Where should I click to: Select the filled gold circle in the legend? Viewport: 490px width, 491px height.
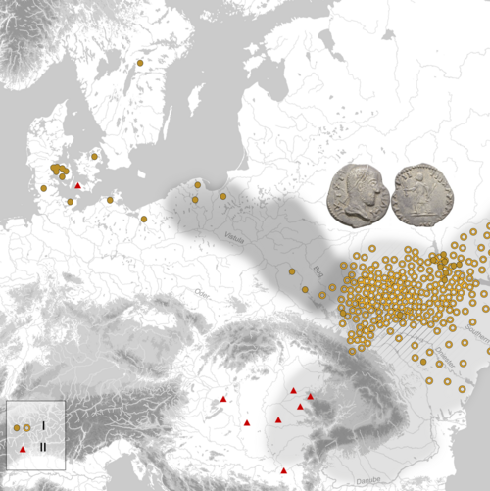pyautogui.click(x=17, y=428)
